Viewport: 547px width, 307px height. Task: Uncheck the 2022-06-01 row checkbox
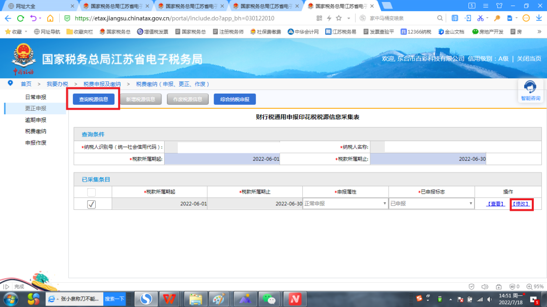pyautogui.click(x=91, y=204)
